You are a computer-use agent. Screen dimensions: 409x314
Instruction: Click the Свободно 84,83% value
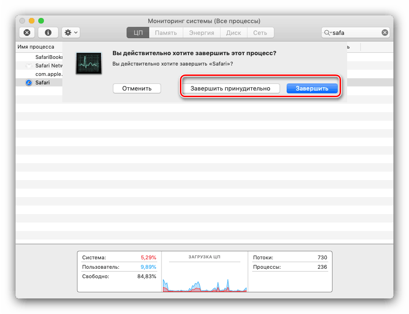tap(146, 276)
